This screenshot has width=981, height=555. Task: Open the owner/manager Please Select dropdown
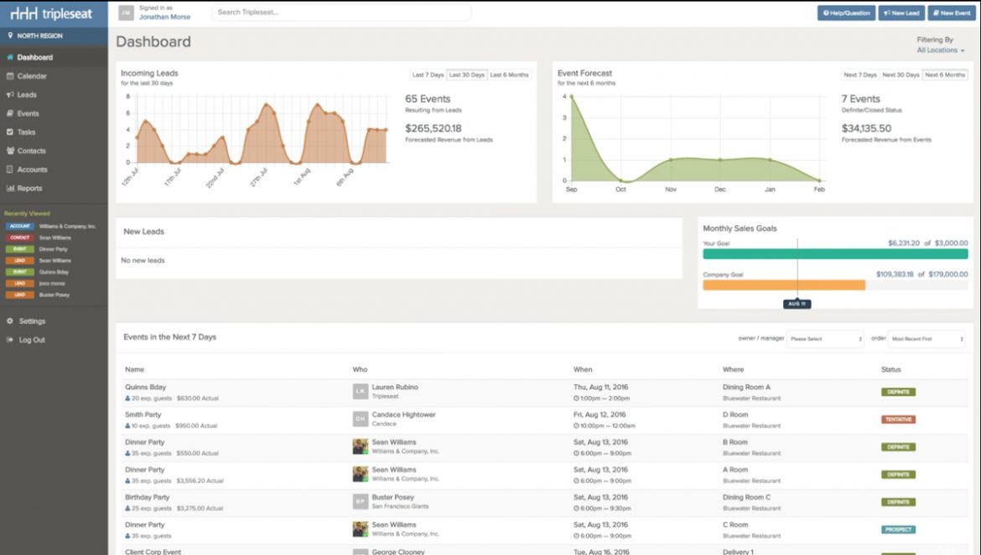825,339
